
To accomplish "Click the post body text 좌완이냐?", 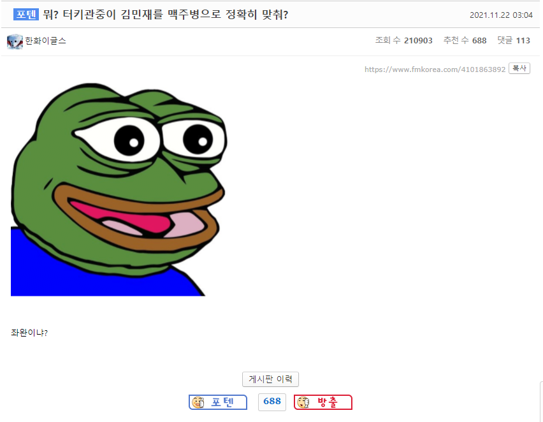I will 29,333.
